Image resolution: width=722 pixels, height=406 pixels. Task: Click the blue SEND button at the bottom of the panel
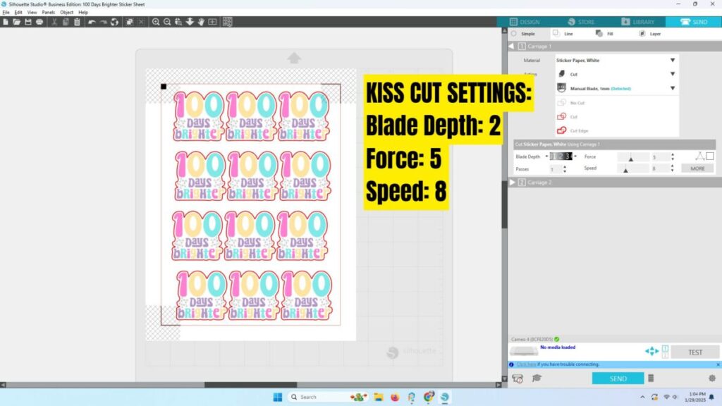pos(618,379)
